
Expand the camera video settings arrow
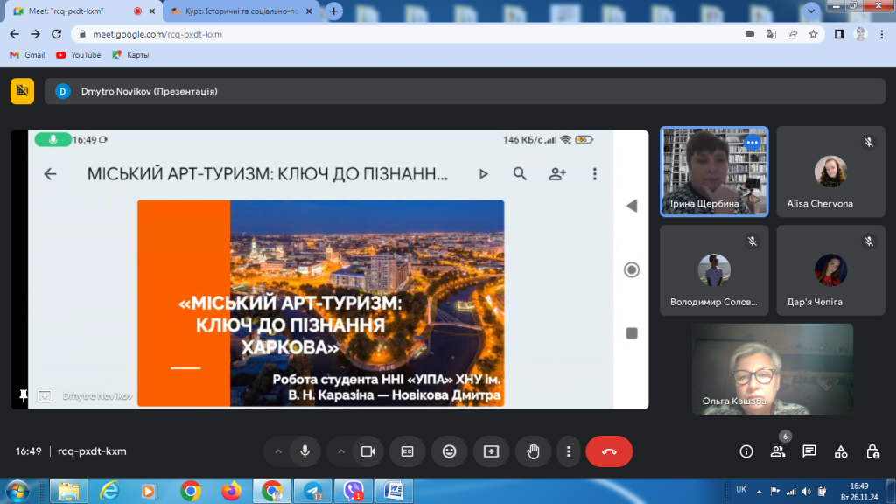341,451
